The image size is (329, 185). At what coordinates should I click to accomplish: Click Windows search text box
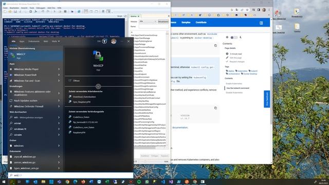(70, 175)
